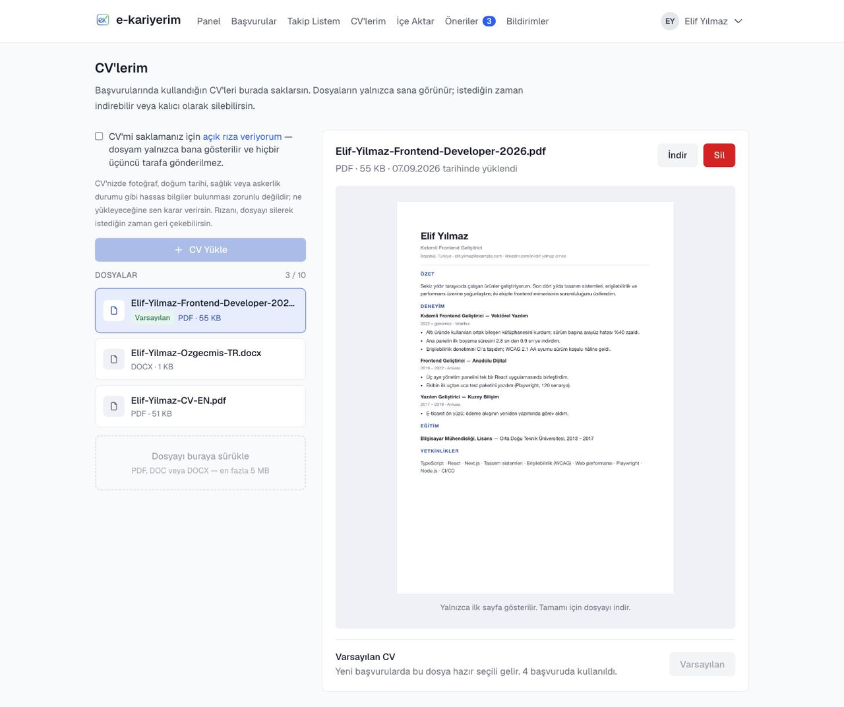Download the CV with İndir button
844x707 pixels.
[677, 155]
